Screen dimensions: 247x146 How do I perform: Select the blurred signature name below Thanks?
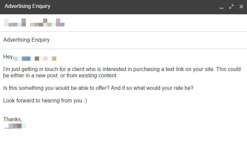(15, 126)
